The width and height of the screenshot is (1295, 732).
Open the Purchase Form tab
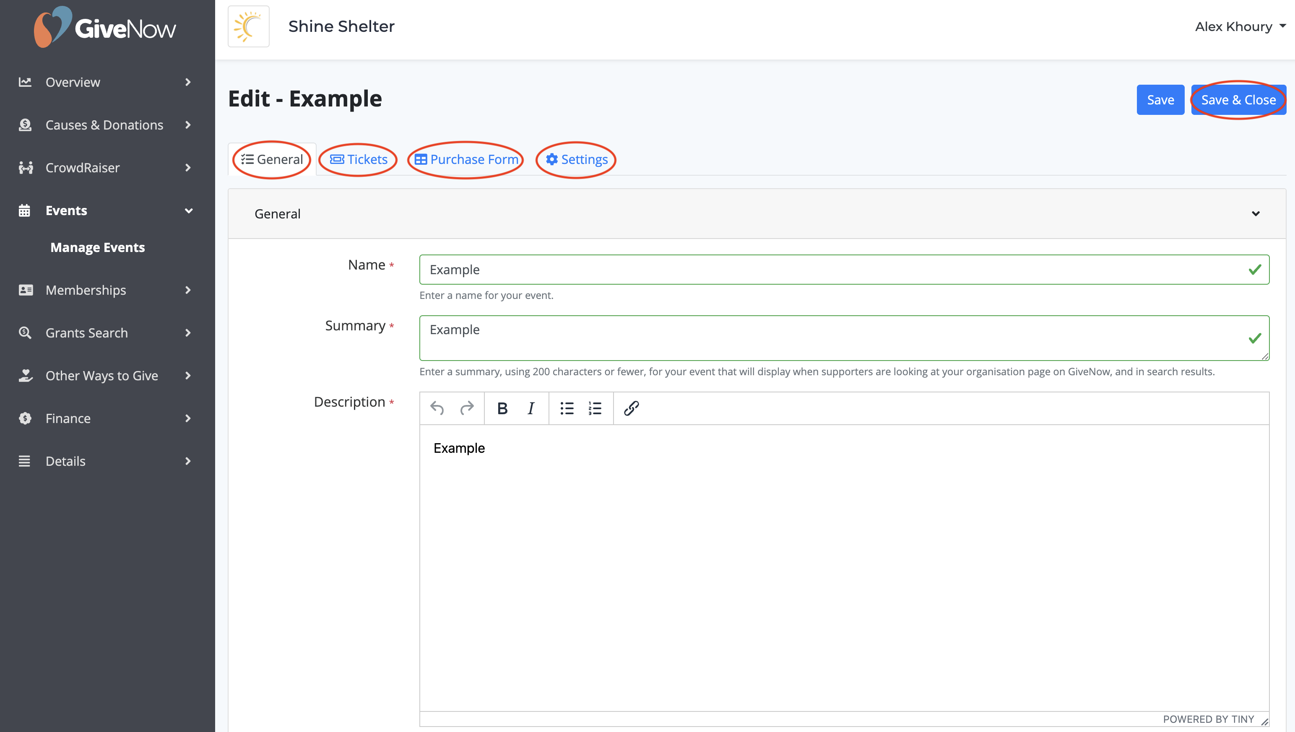pyautogui.click(x=466, y=159)
